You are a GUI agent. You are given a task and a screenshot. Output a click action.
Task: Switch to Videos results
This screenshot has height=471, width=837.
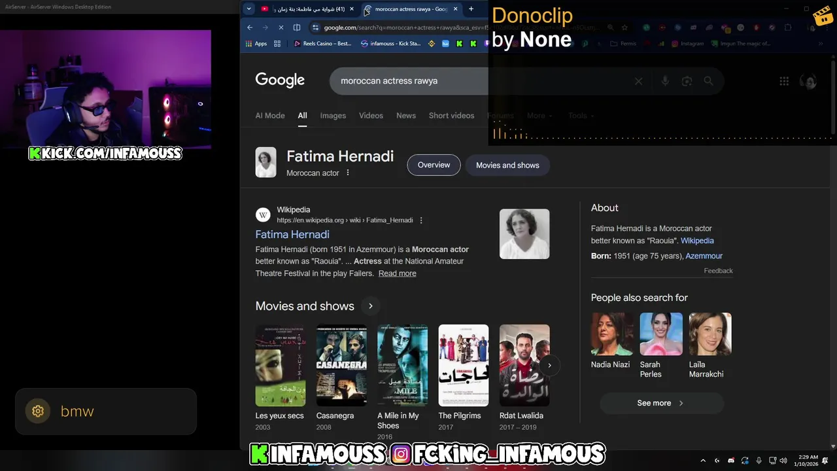pos(371,116)
